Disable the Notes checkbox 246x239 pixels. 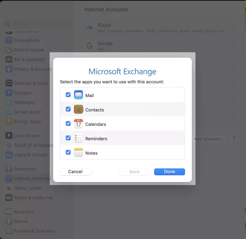tap(68, 152)
